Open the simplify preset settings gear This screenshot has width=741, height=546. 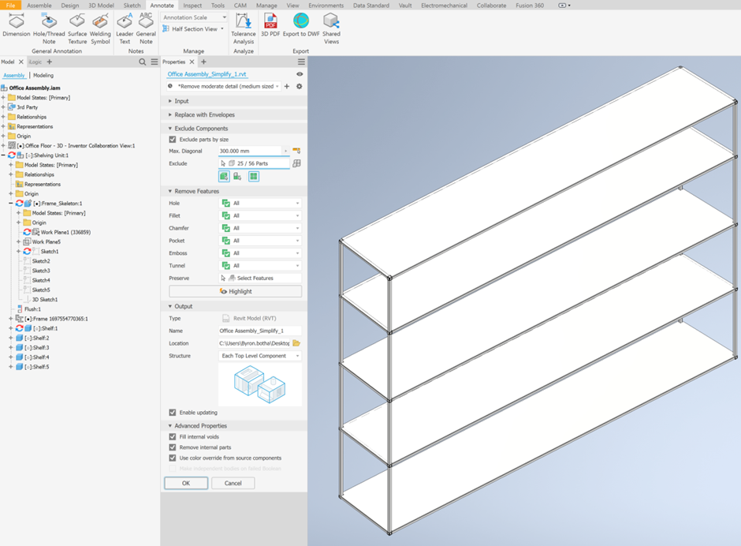pos(300,86)
